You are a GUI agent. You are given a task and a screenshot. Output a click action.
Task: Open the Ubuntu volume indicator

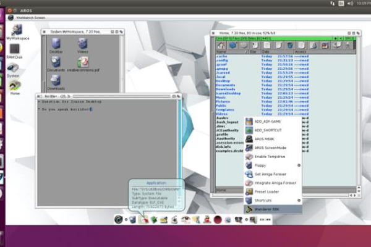351,3
